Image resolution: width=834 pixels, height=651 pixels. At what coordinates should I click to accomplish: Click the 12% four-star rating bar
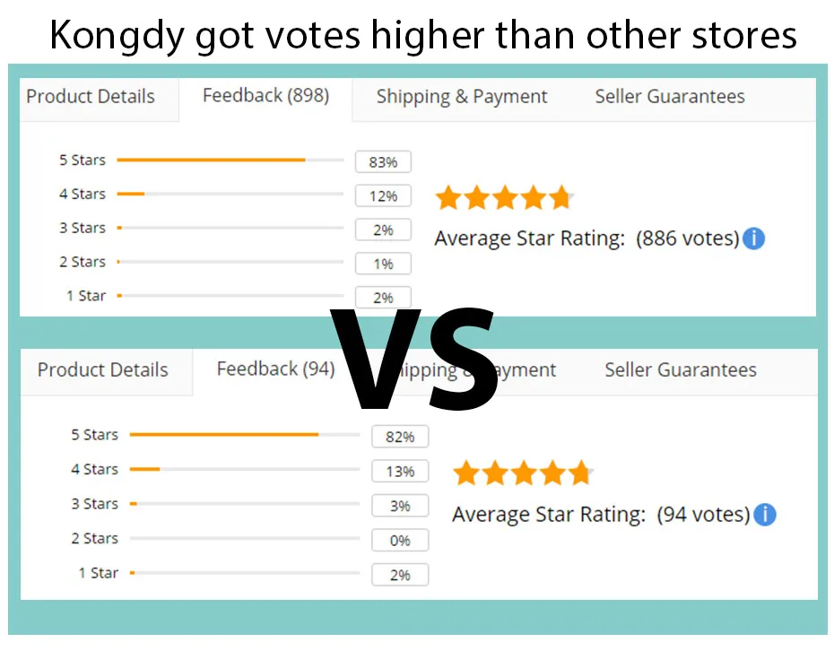pos(230,194)
